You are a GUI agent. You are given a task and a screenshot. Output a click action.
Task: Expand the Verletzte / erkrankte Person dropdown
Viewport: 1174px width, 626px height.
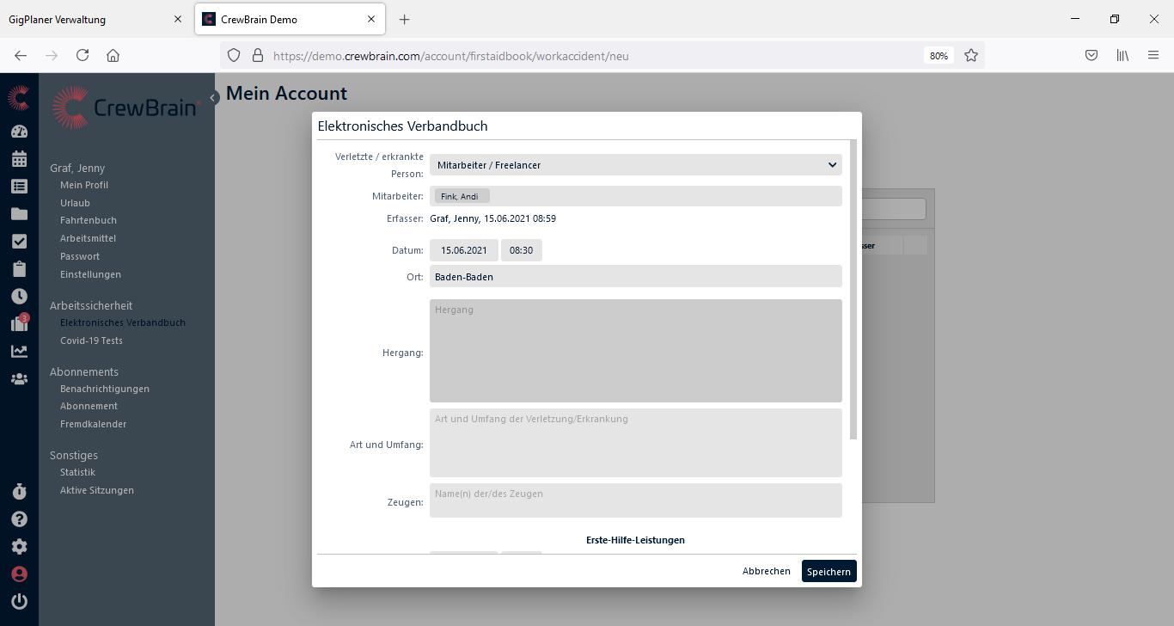pos(635,165)
